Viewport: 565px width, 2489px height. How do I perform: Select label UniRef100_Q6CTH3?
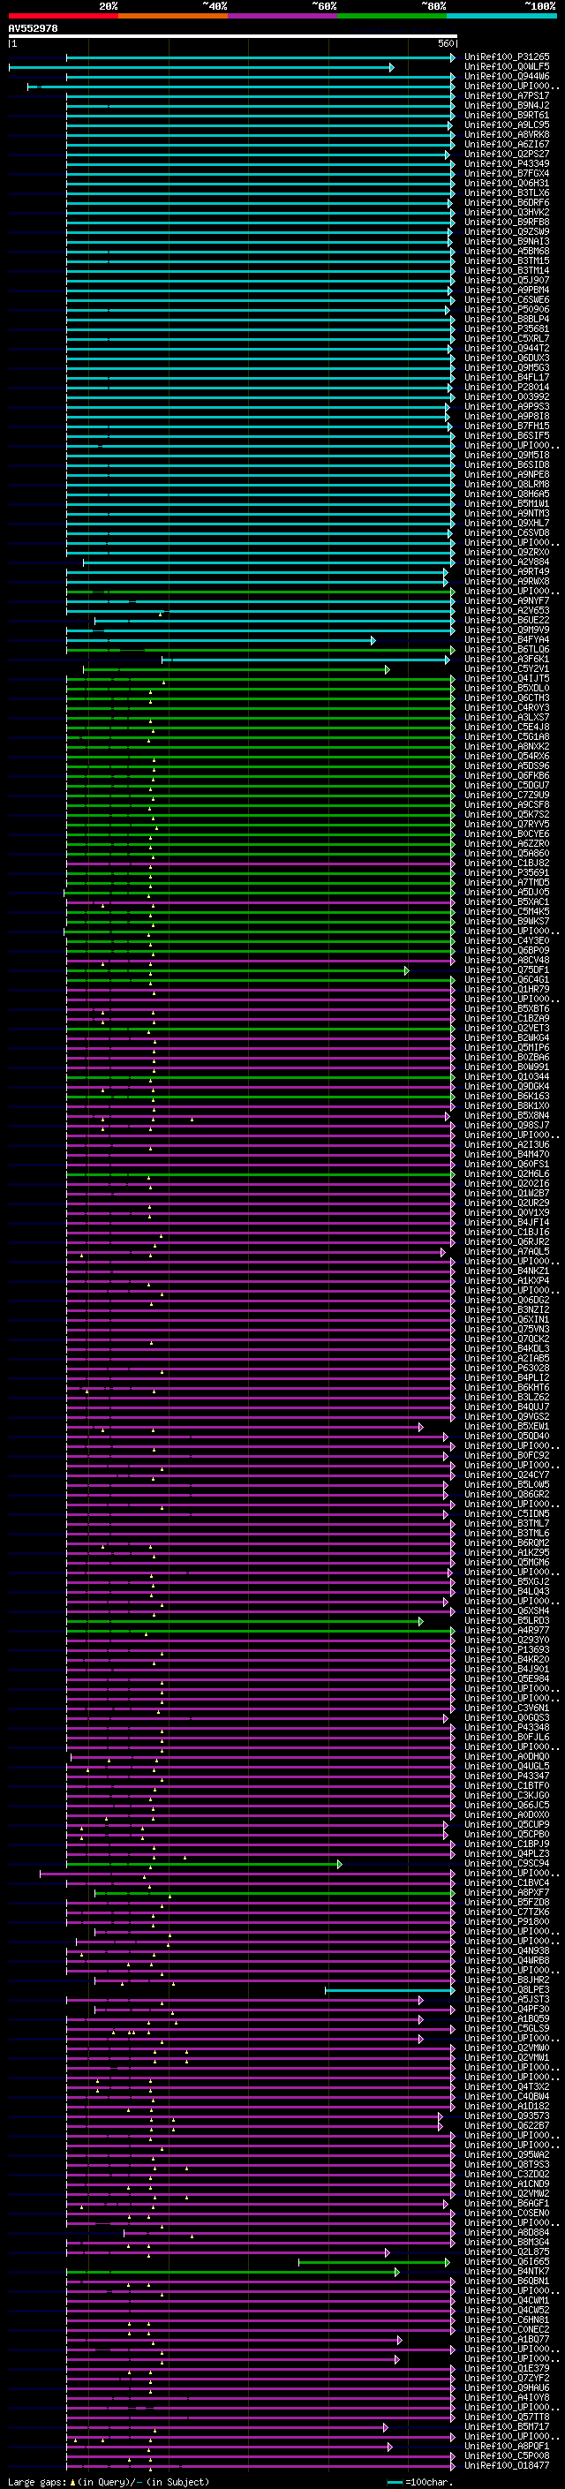pyautogui.click(x=507, y=698)
